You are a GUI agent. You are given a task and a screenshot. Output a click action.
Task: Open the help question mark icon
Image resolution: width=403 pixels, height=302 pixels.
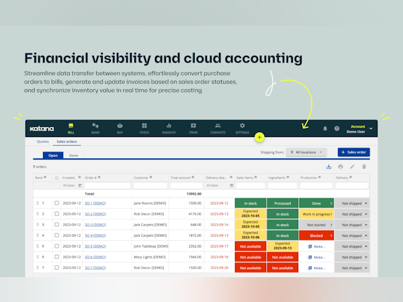point(337,128)
